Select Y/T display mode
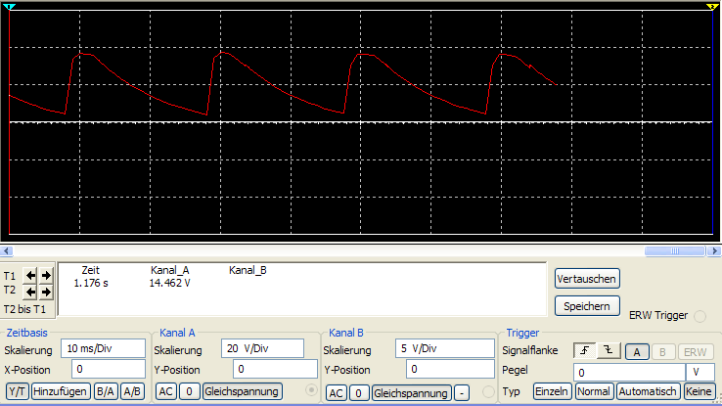This screenshot has height=406, width=722. (18, 391)
